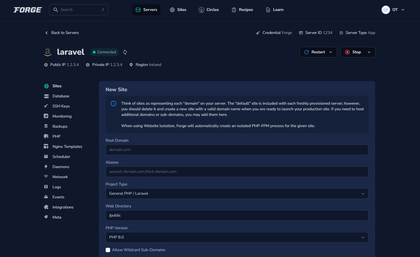Click the Meta tag icon
The height and width of the screenshot is (257, 420).
(x=46, y=217)
